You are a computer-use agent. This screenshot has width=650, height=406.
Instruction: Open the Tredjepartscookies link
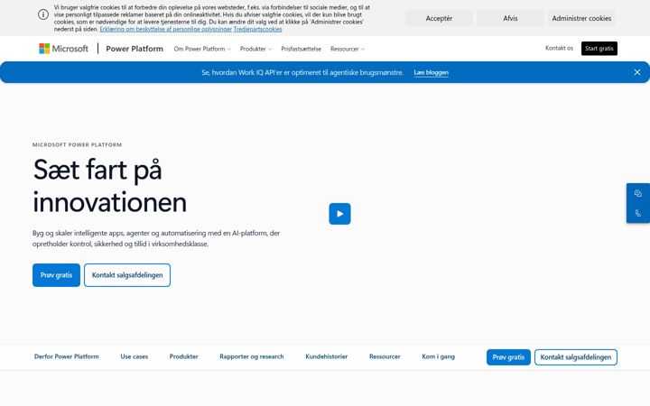click(x=257, y=29)
